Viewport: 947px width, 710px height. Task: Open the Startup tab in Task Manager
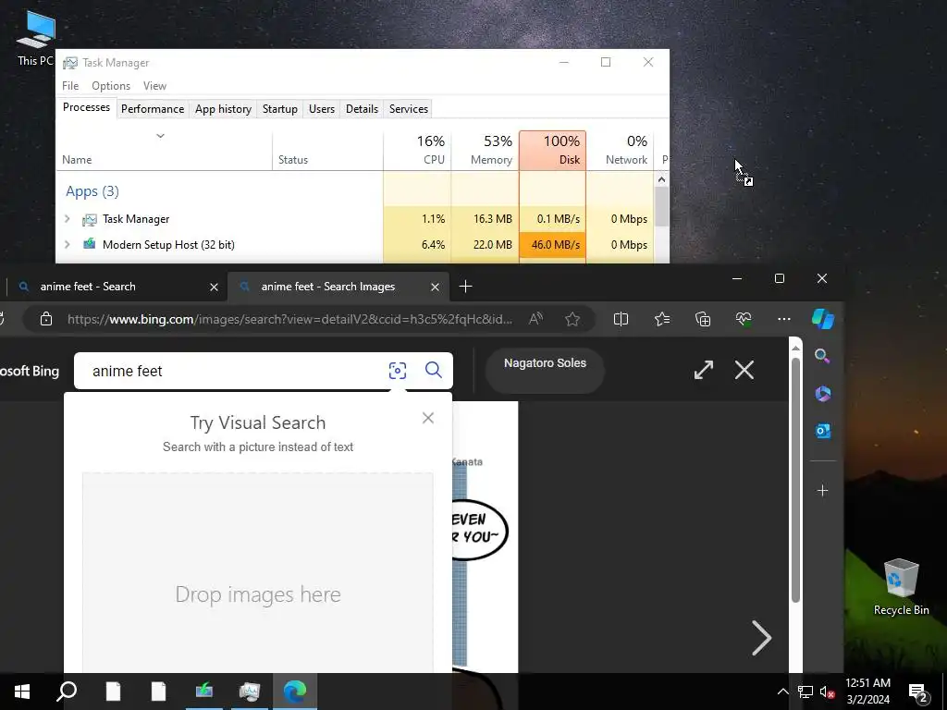tap(279, 109)
